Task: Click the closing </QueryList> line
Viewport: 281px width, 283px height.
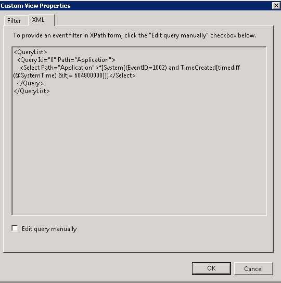Action: coord(32,91)
